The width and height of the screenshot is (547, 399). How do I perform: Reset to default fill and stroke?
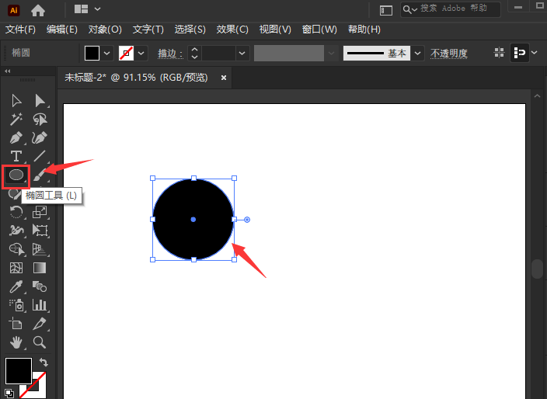(x=9, y=393)
